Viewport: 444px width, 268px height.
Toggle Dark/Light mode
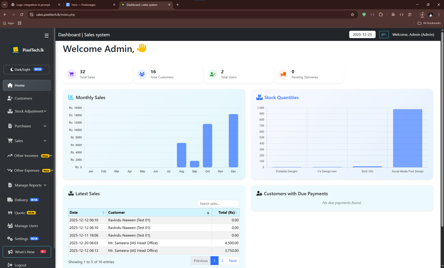(26, 69)
